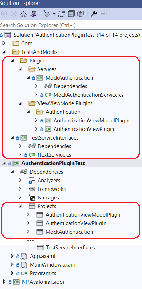142x289 pixels.
Task: Switch views using the Visual Studio icon
Action: coord(33,14)
